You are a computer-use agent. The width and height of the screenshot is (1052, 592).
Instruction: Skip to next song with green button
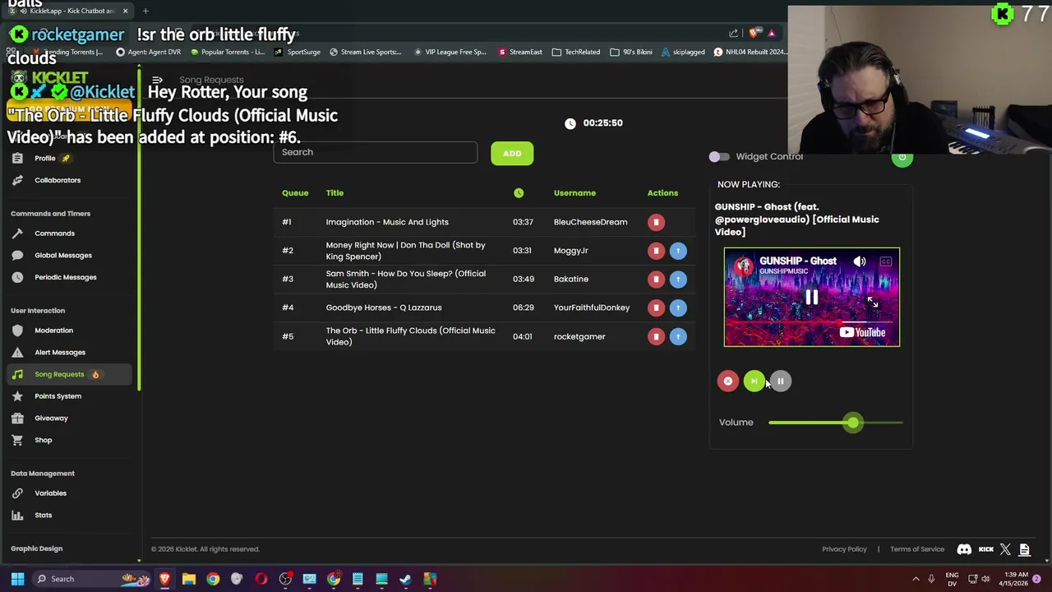754,381
